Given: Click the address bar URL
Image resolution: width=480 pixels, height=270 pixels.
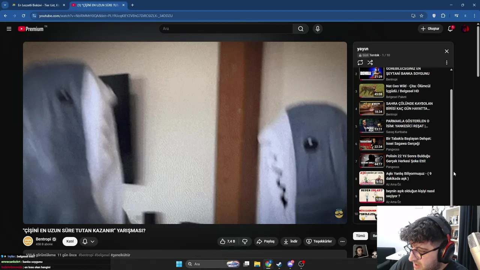Looking at the screenshot, I should click(x=106, y=16).
